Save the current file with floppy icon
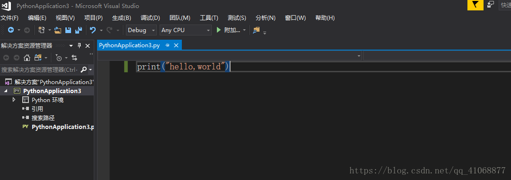This screenshot has height=180, width=511. coord(68,30)
